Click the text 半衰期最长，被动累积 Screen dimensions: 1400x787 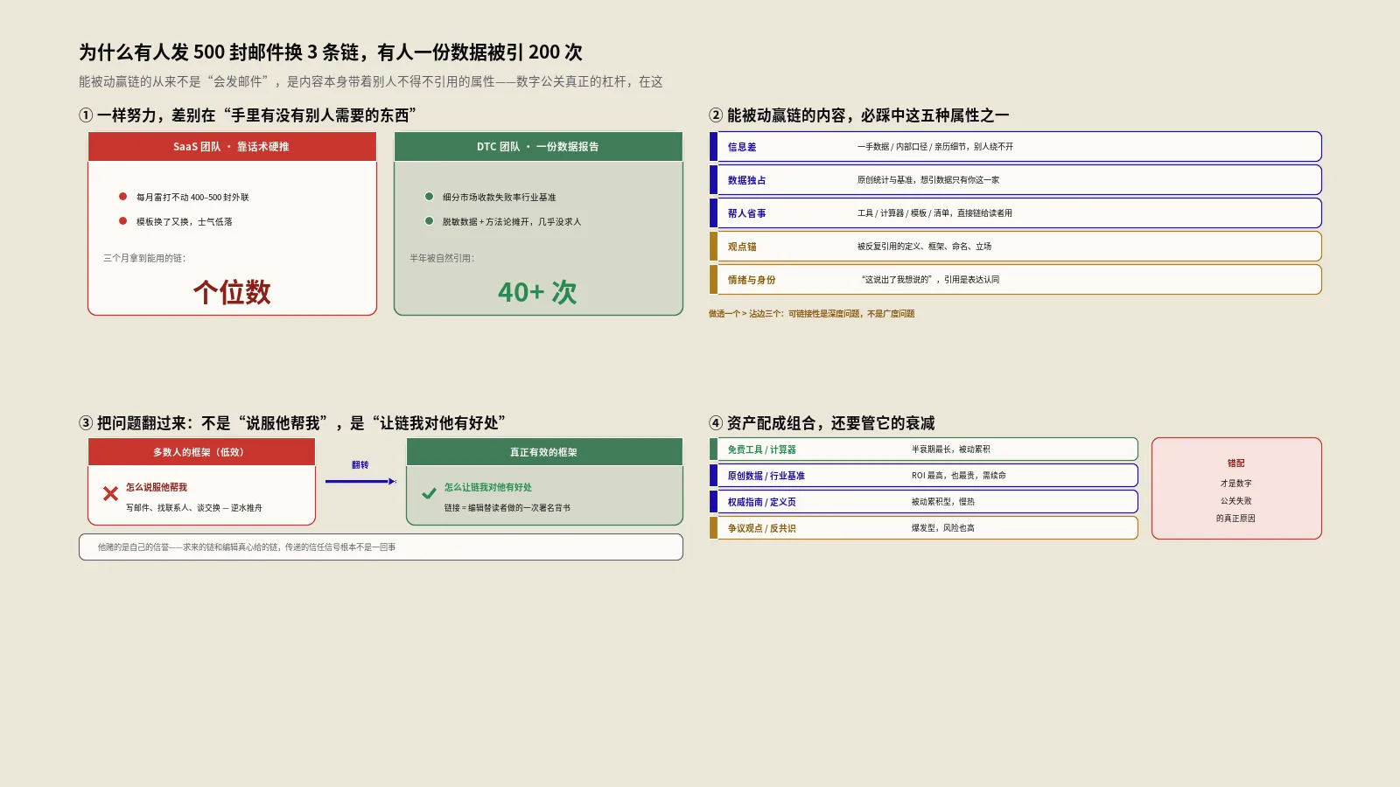click(951, 449)
